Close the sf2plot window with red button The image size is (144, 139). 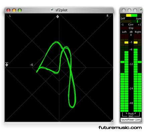8,10
